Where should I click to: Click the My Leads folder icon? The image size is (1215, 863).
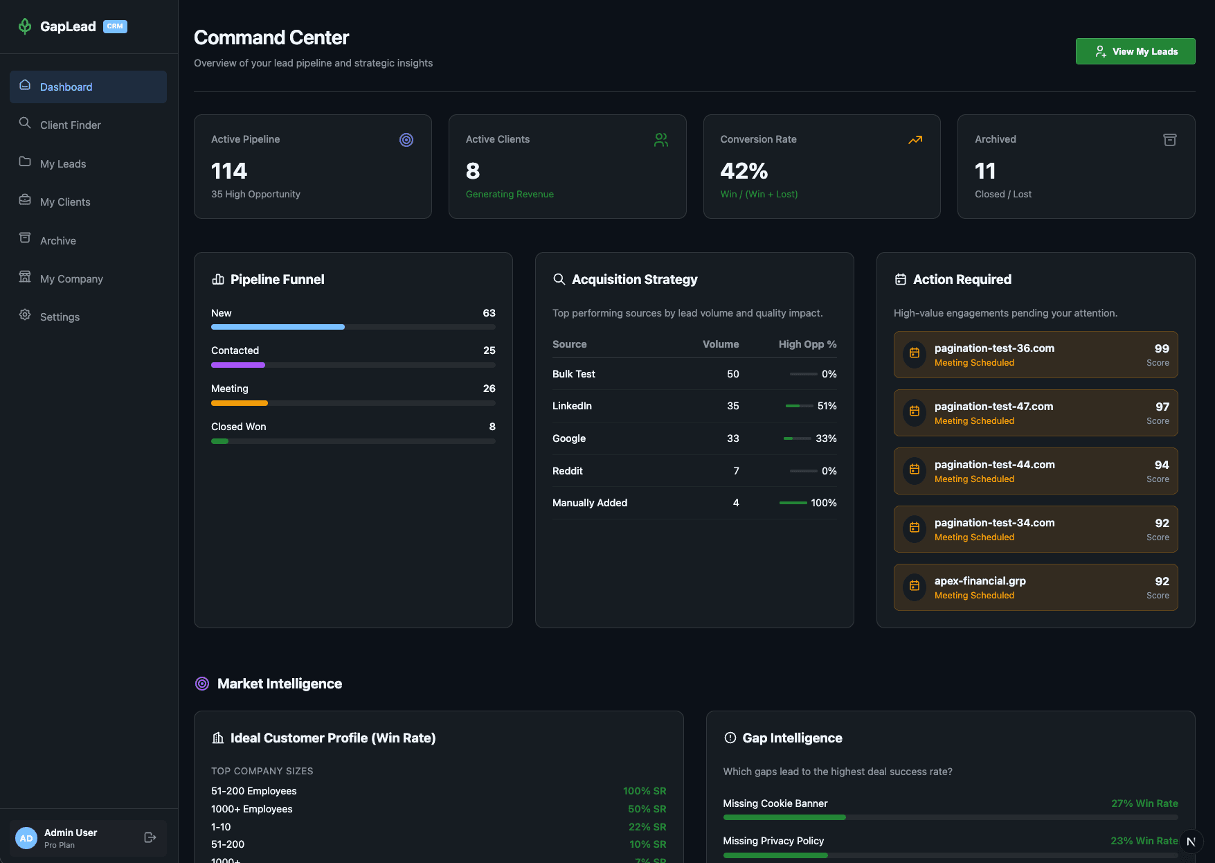tap(24, 163)
